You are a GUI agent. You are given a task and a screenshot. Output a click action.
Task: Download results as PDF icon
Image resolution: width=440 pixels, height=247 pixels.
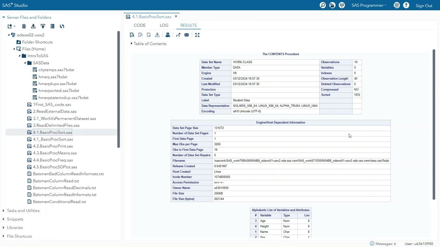[140, 35]
